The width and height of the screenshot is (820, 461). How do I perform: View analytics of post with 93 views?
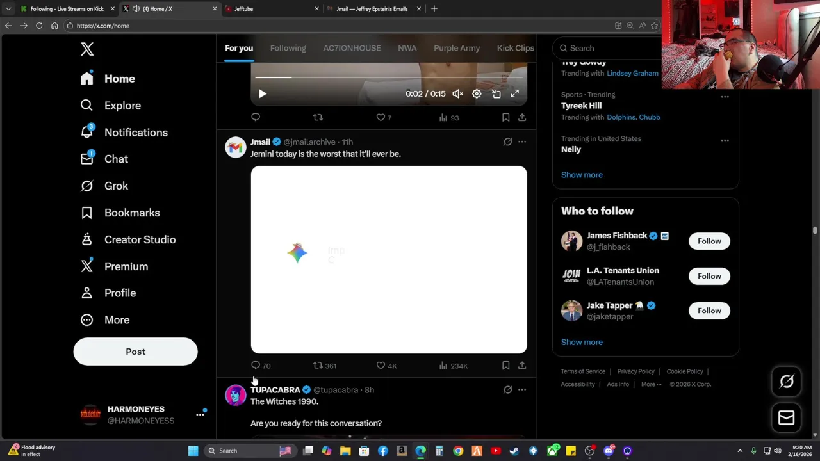449,117
